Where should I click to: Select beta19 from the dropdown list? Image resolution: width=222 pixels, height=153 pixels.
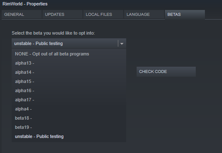(69, 127)
